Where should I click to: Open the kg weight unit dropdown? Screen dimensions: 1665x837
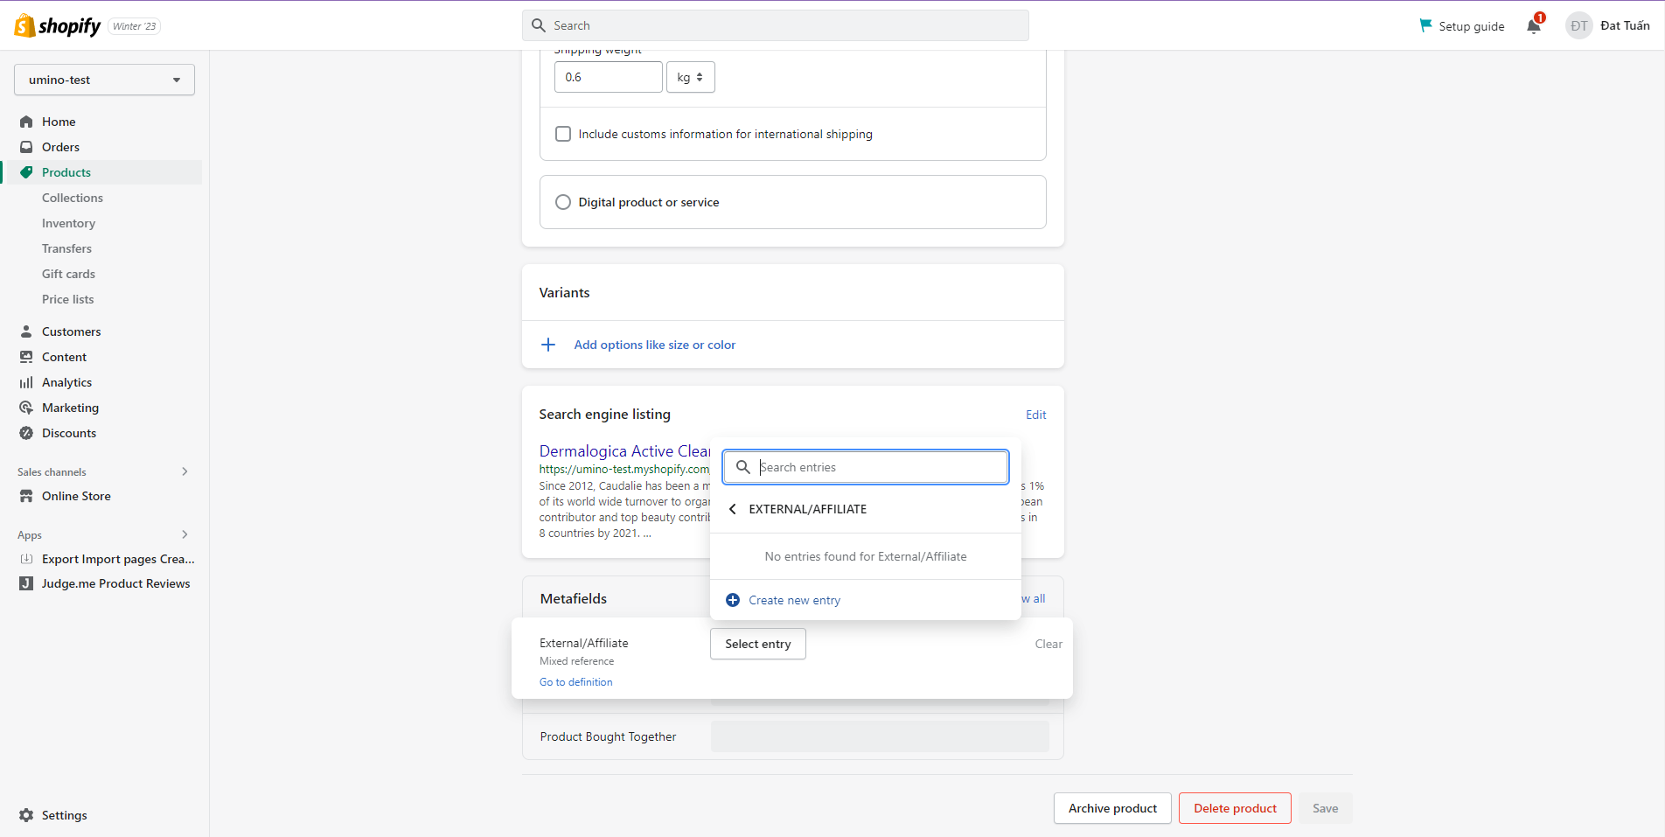click(x=690, y=77)
